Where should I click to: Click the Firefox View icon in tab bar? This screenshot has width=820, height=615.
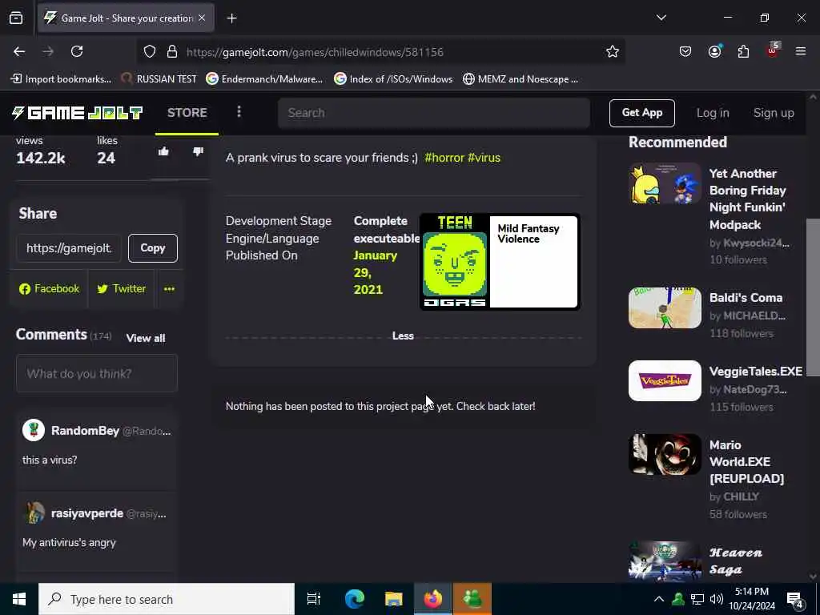pyautogui.click(x=16, y=18)
